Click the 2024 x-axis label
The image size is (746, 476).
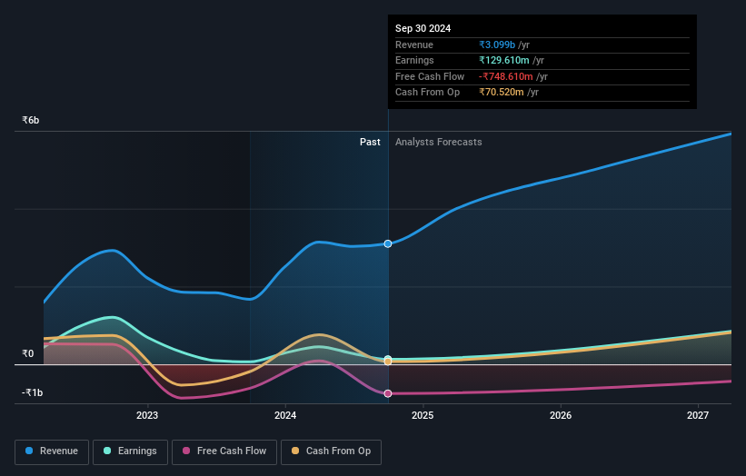(x=285, y=416)
